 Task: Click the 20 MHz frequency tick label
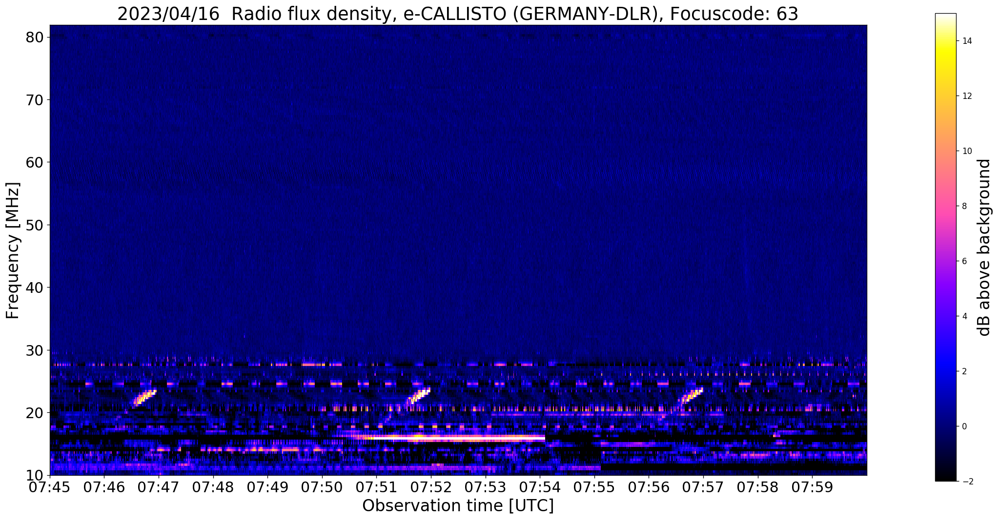[x=36, y=413]
